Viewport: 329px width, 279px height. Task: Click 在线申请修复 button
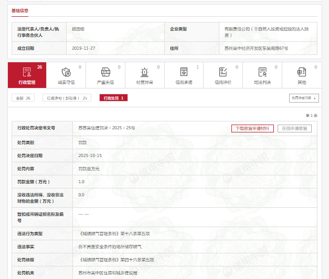[x=295, y=128]
